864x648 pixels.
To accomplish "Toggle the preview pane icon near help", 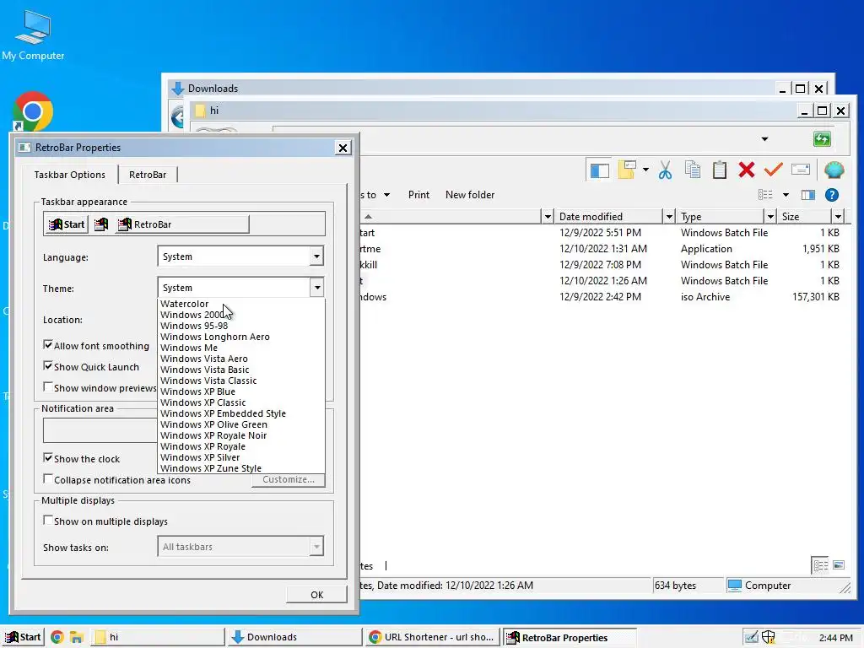I will coord(807,195).
